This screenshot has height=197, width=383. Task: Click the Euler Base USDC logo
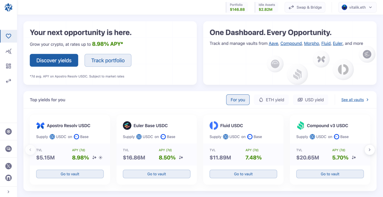pyautogui.click(x=127, y=126)
